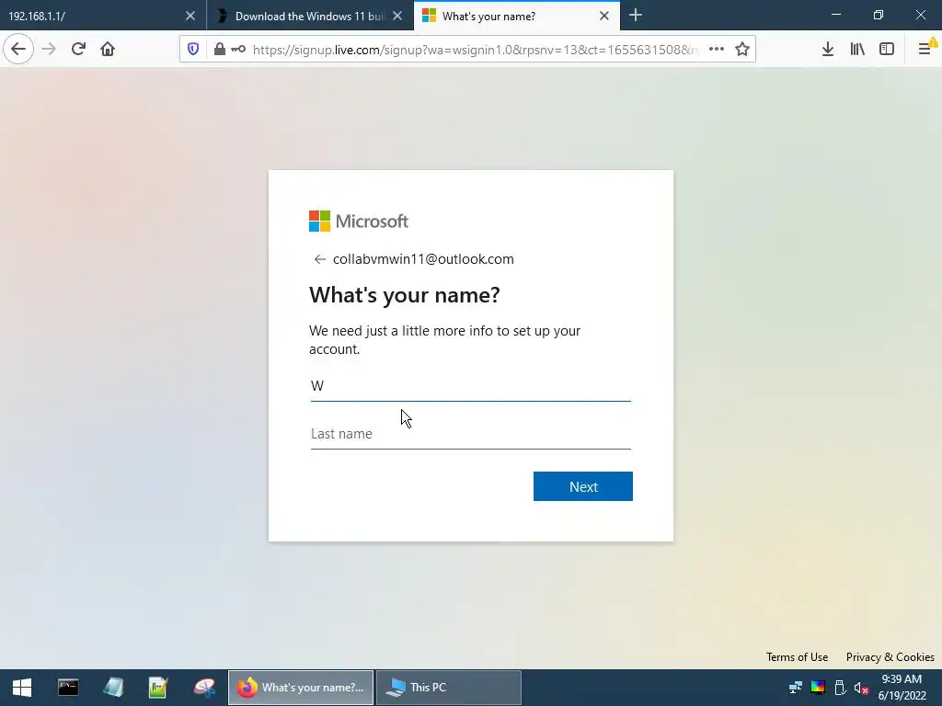The image size is (942, 706).
Task: Close the Download the Windows 11 tab
Action: tap(397, 17)
